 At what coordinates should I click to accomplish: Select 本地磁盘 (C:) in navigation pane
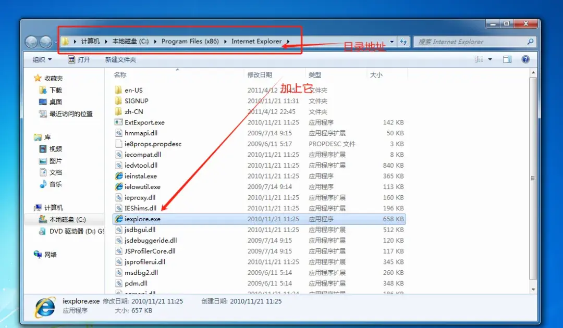click(x=67, y=220)
